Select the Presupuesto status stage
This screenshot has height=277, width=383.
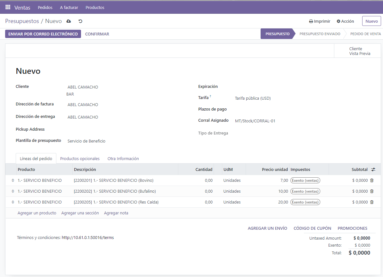click(x=277, y=34)
